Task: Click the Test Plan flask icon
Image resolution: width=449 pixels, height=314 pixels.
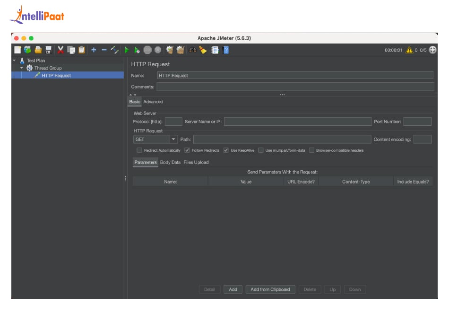Action: [x=22, y=61]
